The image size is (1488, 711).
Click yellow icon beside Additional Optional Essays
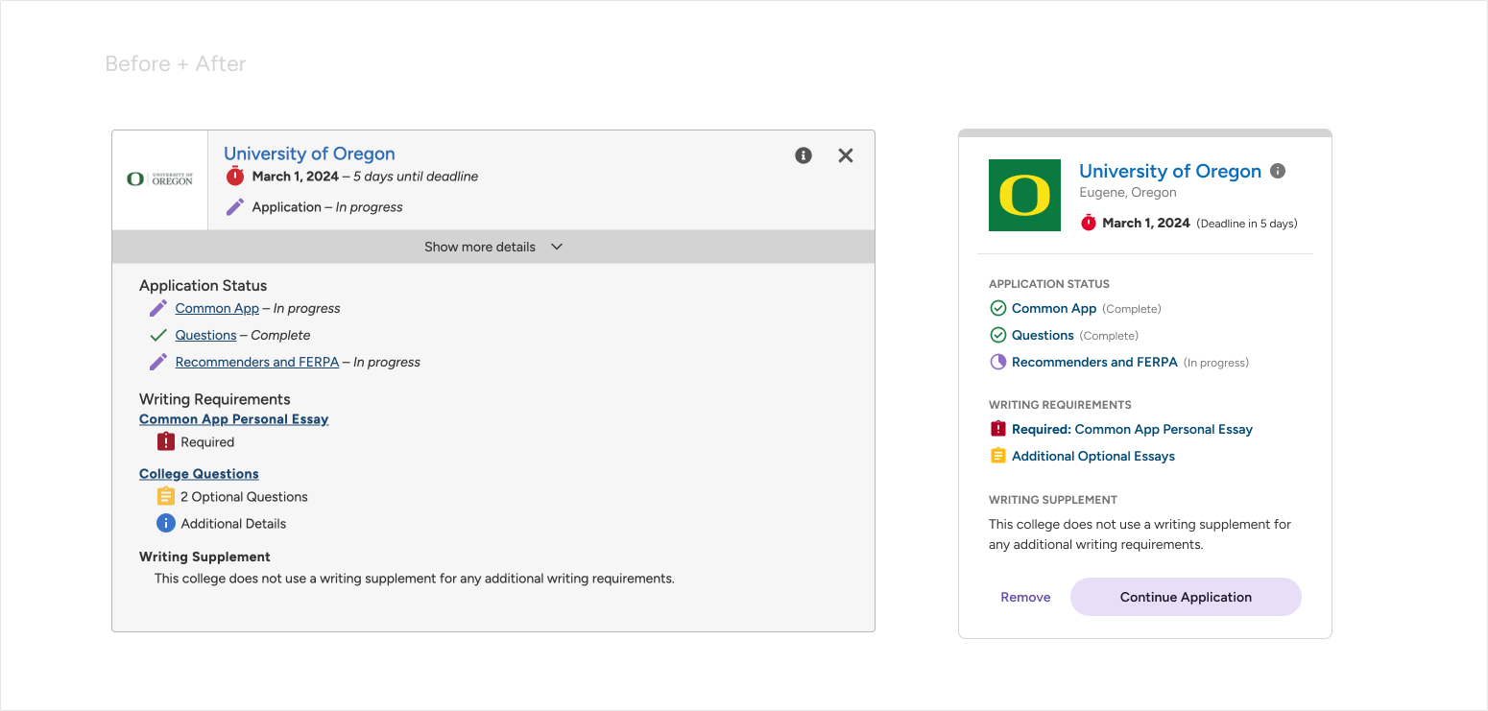[x=998, y=456]
